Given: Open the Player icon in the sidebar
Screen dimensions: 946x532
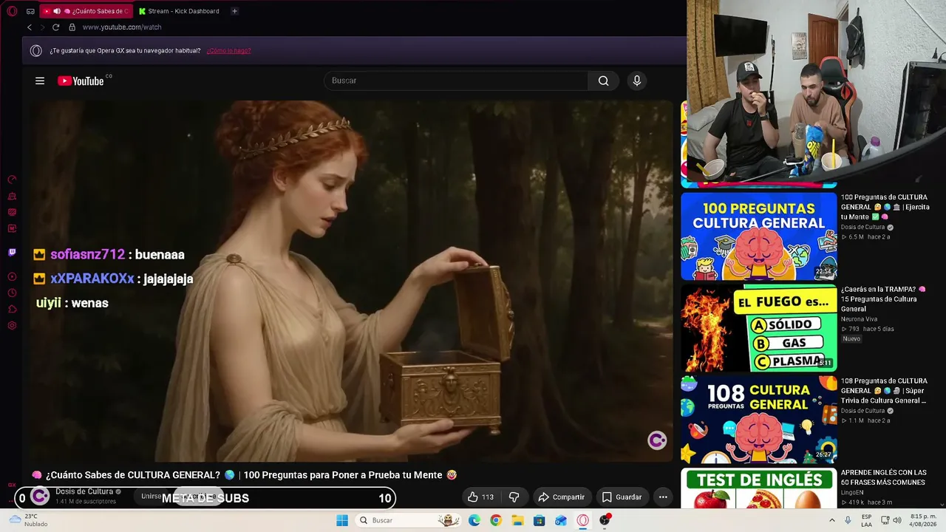Looking at the screenshot, I should coord(12,277).
